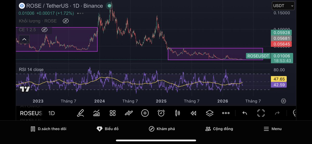Open the Khám phá tab
The image size is (312, 144).
[162, 129]
